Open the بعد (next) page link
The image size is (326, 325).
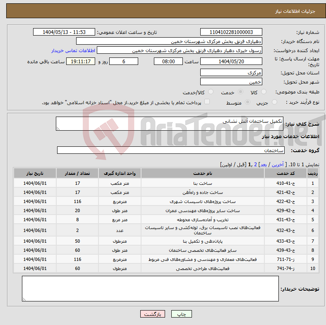[264, 165]
